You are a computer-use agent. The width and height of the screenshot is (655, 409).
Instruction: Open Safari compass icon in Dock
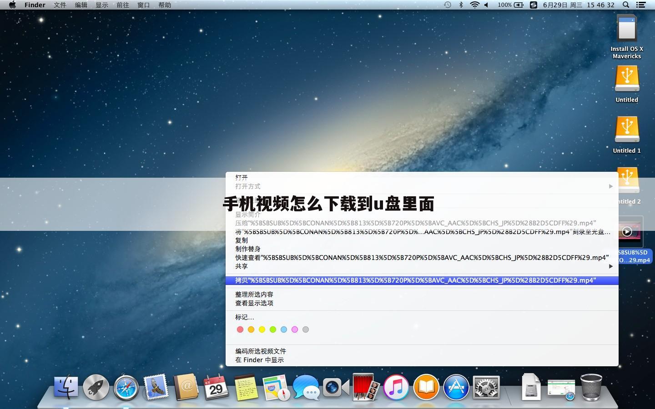click(126, 387)
